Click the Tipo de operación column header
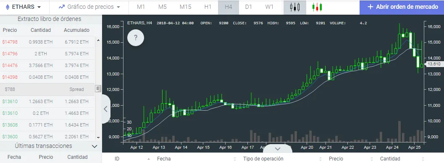This screenshot has height=163, width=444. pyautogui.click(x=263, y=159)
